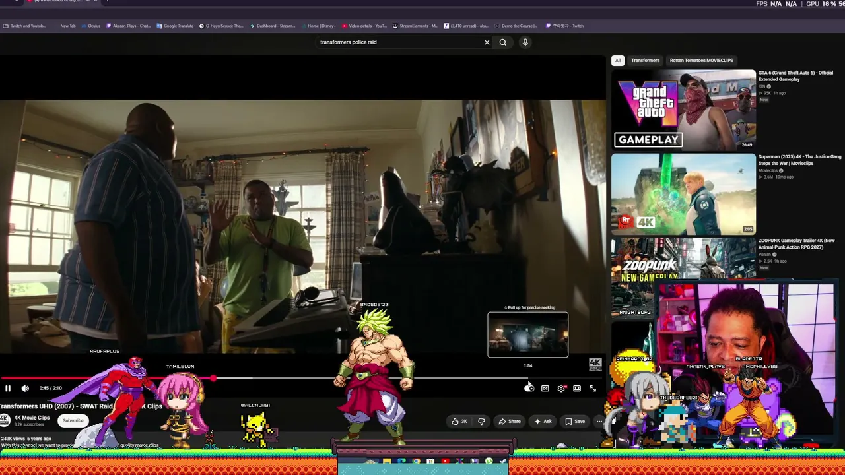Open the GTA 6 gameplay video thumbnail

pos(683,109)
